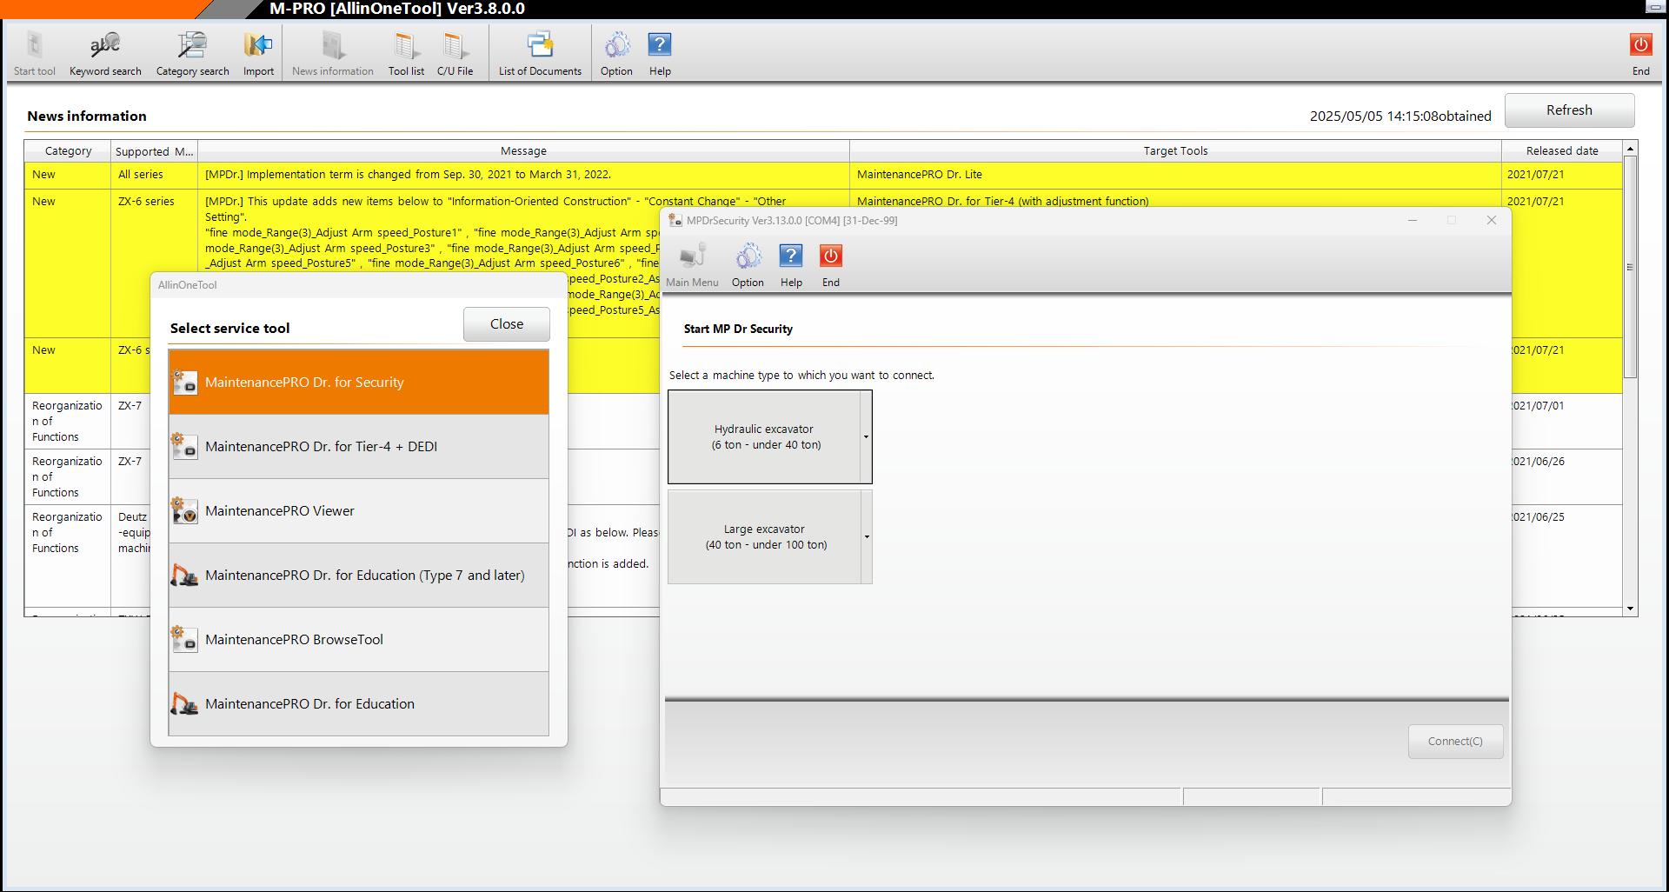1669x892 pixels.
Task: Sort by the Supported M... column header
Action: point(154,150)
